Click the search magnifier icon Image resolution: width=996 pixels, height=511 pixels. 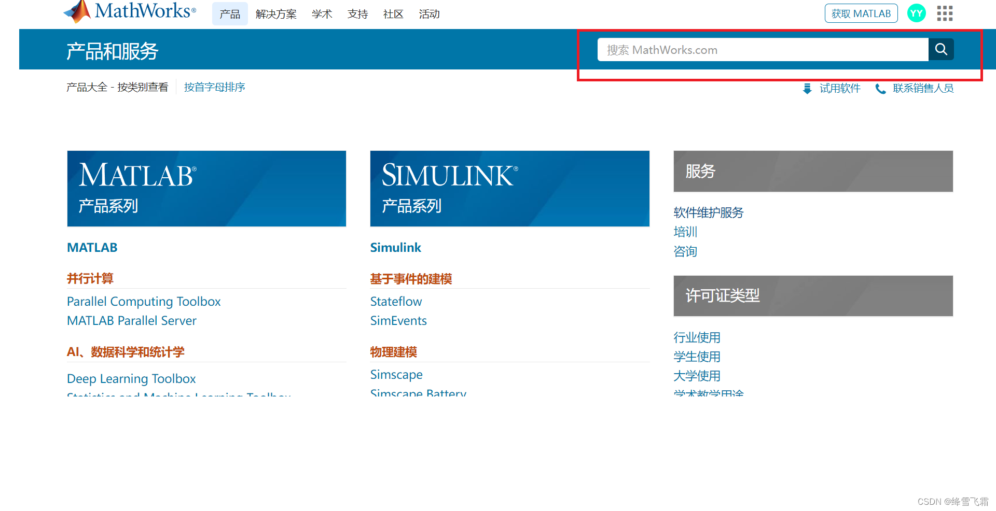coord(941,49)
